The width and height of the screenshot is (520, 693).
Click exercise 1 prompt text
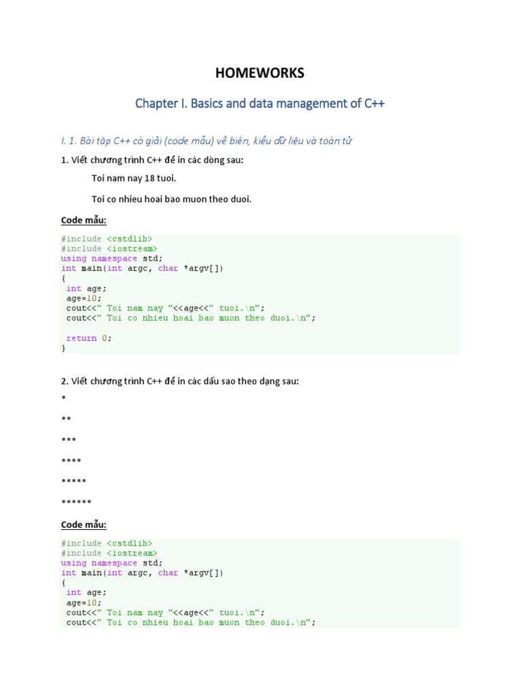152,160
